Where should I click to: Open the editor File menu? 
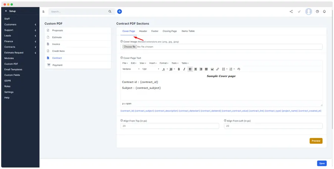tap(125, 63)
